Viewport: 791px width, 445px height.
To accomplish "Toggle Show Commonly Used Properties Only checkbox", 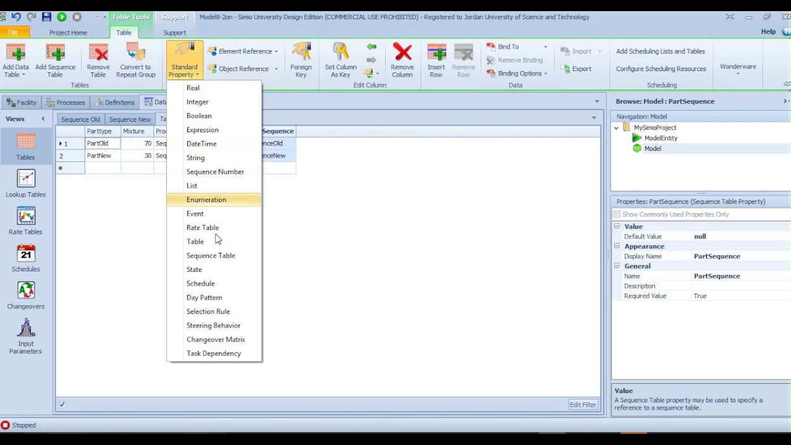I will (x=617, y=214).
